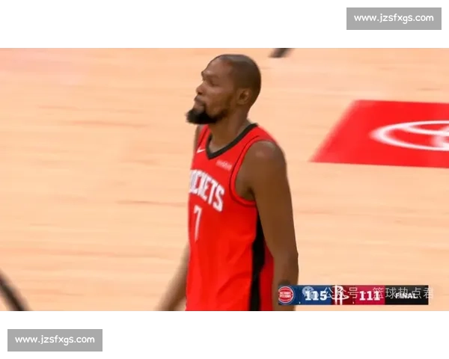
Task: Click the Detroit Pistons logo in scorebar
Action: pos(287,295)
